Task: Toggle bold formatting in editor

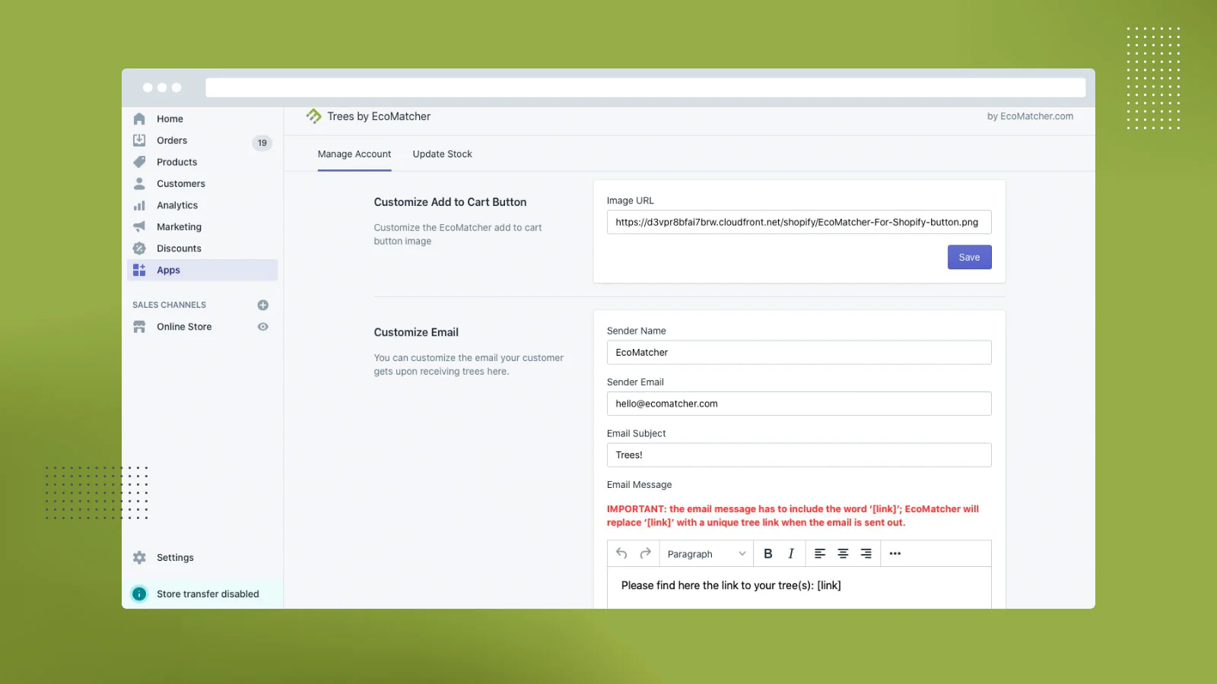Action: [768, 553]
